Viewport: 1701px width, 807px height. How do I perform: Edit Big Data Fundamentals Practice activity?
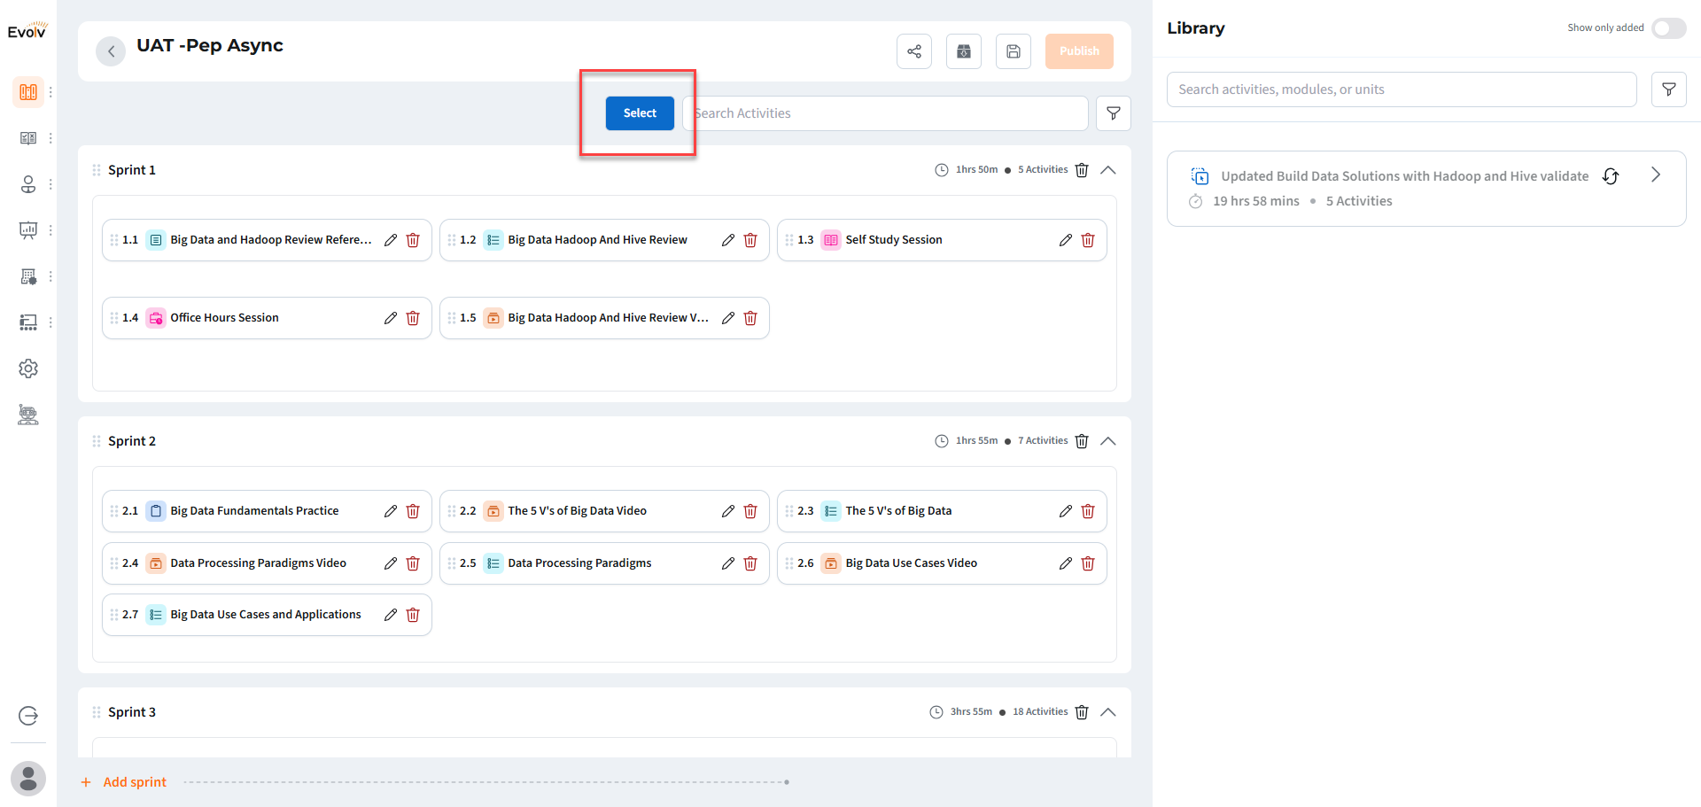(390, 511)
